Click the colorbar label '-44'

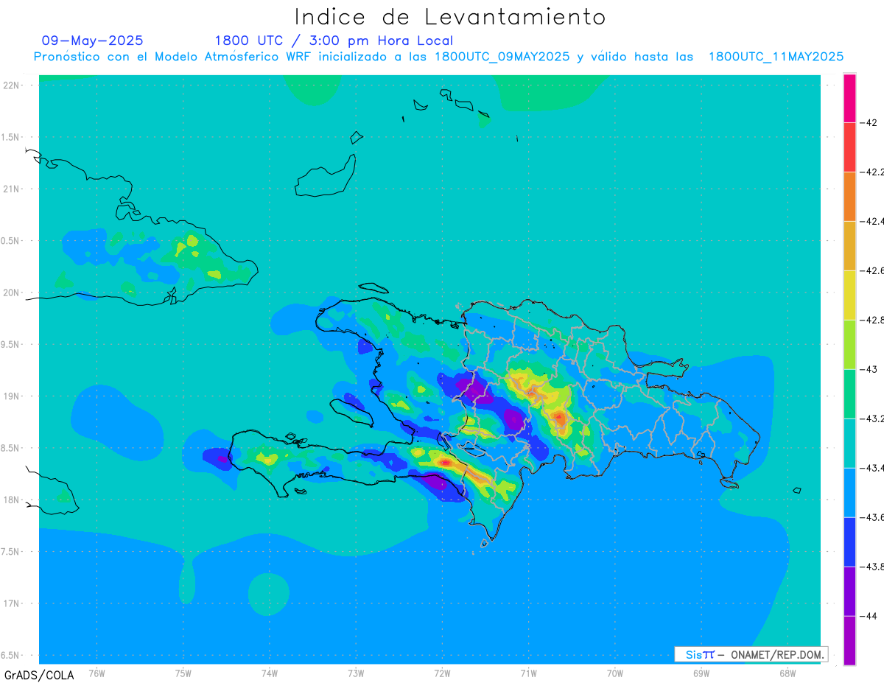[x=869, y=616]
